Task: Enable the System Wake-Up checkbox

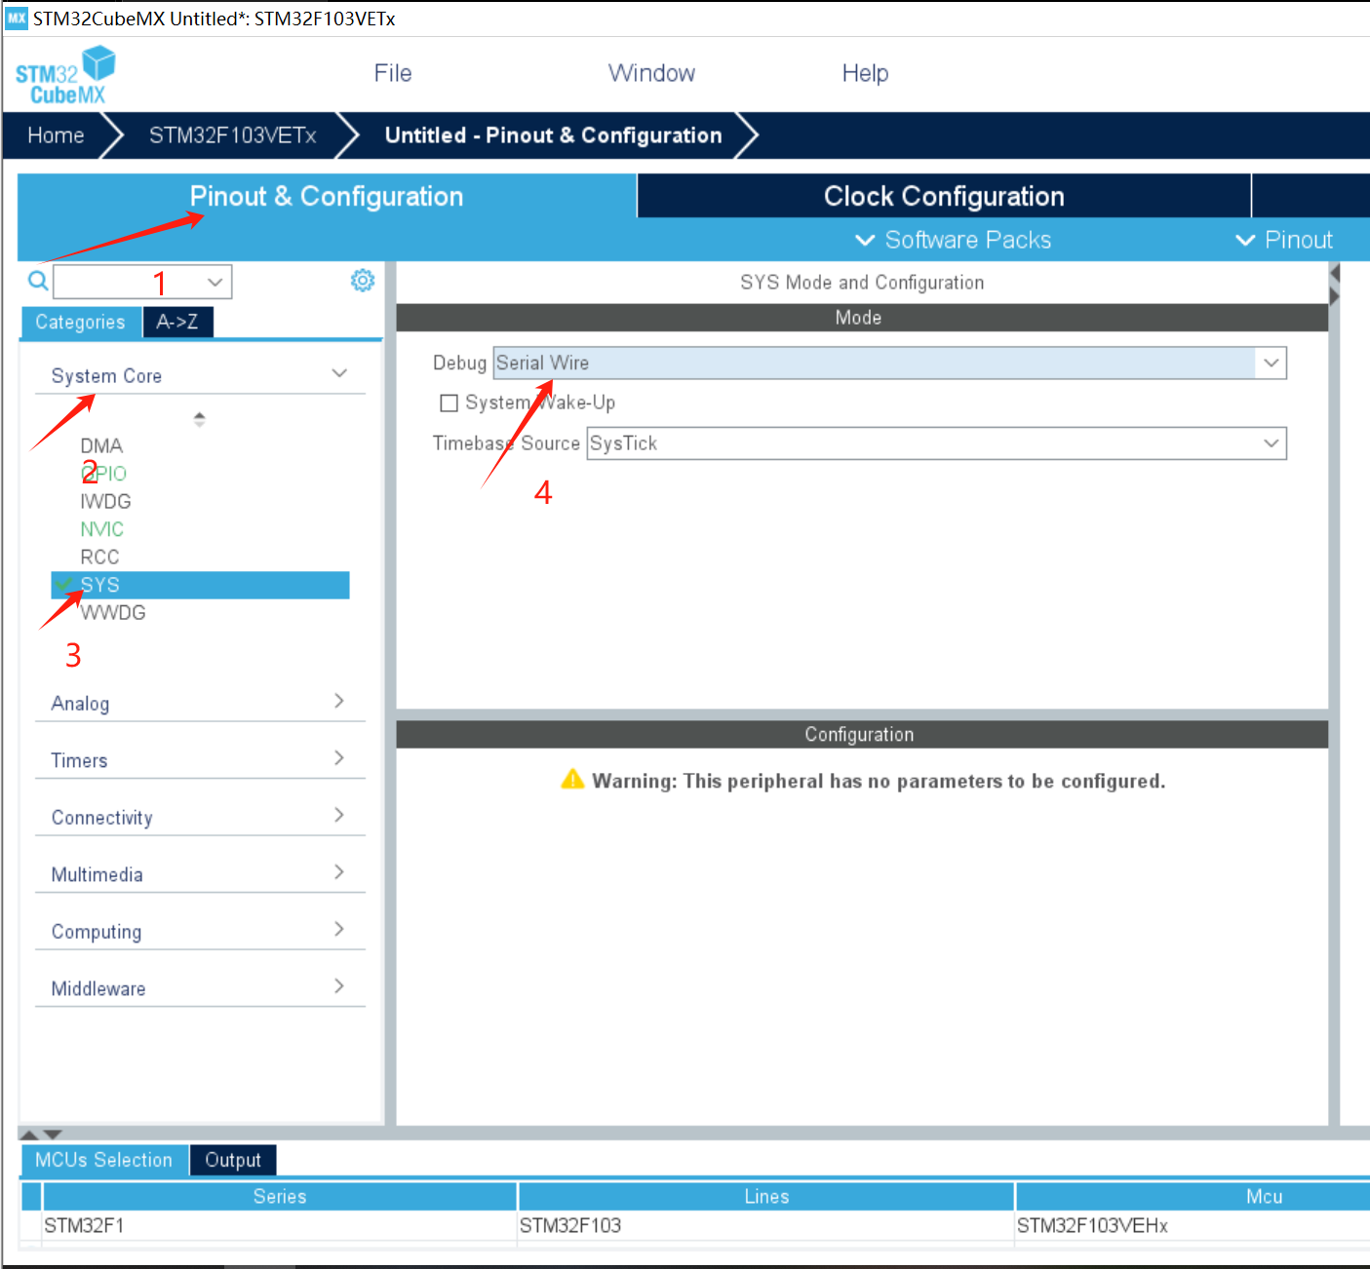Action: click(x=450, y=403)
